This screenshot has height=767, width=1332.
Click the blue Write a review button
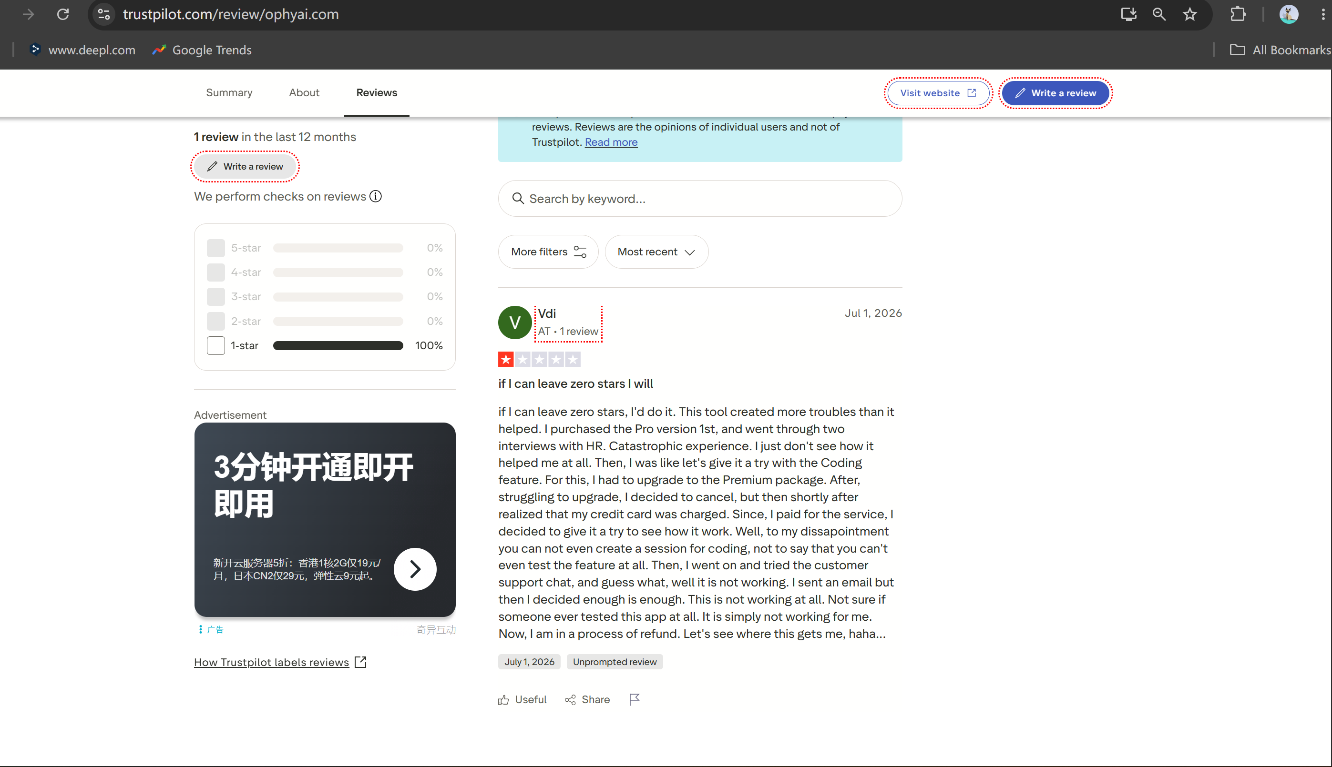point(1056,93)
